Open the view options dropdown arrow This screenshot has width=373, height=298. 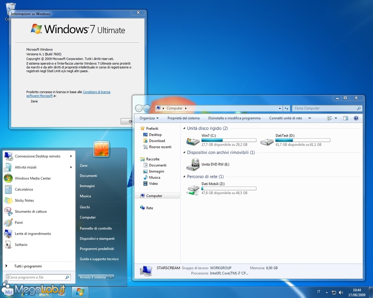pyautogui.click(x=336, y=118)
